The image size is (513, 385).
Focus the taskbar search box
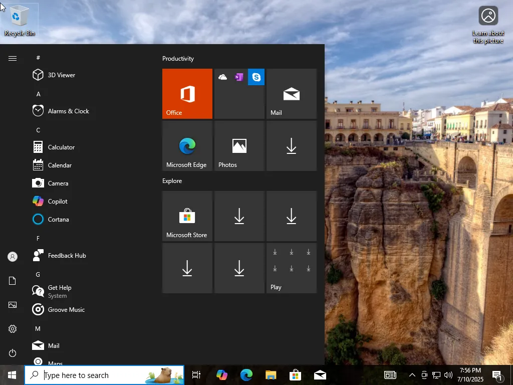pos(104,375)
